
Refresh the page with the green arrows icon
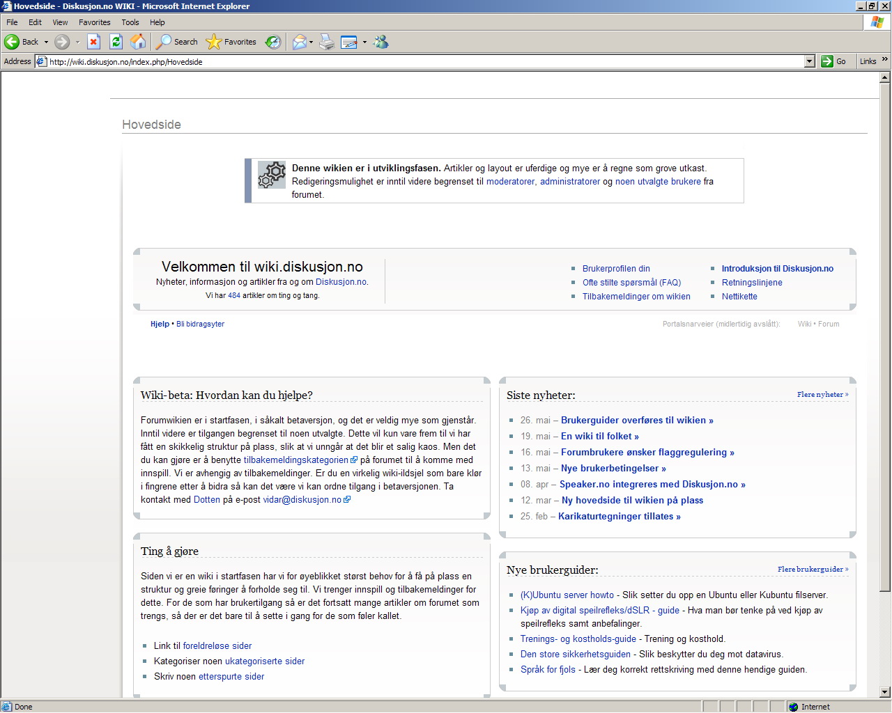pyautogui.click(x=116, y=42)
